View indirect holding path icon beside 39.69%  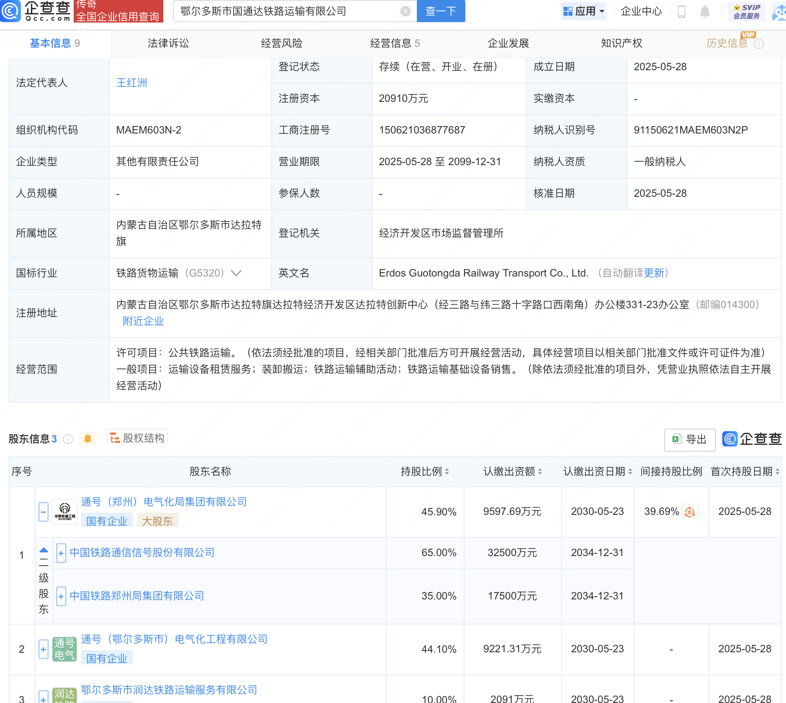pos(689,512)
